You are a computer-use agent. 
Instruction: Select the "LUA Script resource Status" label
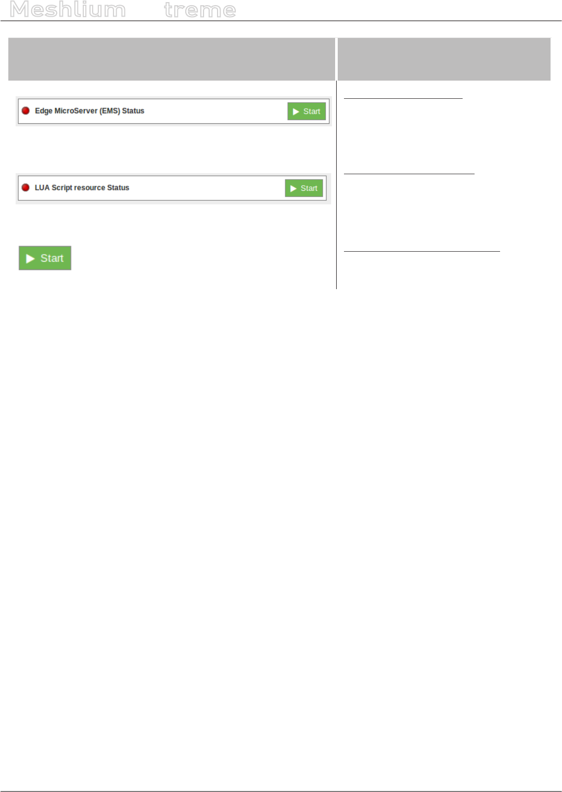82,188
